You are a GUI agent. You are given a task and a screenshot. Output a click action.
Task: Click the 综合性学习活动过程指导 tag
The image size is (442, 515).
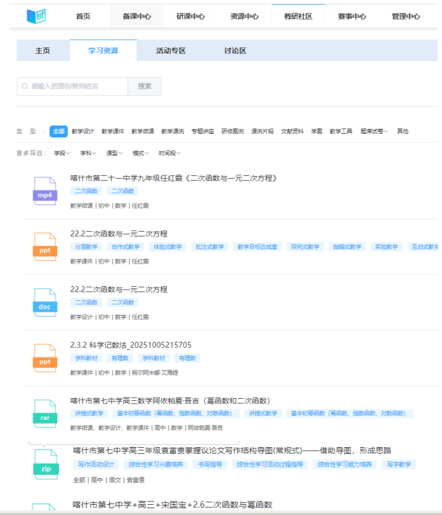[270, 465]
